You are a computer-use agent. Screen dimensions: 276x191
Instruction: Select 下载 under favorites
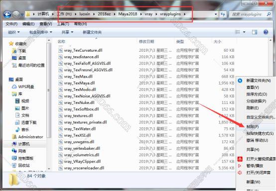19,51
